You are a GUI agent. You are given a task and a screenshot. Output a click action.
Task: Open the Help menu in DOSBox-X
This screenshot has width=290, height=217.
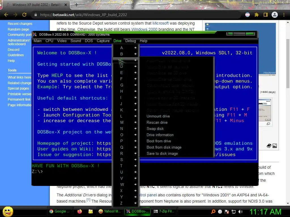point(144,41)
